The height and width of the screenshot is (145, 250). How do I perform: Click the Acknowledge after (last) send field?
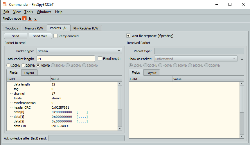[x=87, y=138]
